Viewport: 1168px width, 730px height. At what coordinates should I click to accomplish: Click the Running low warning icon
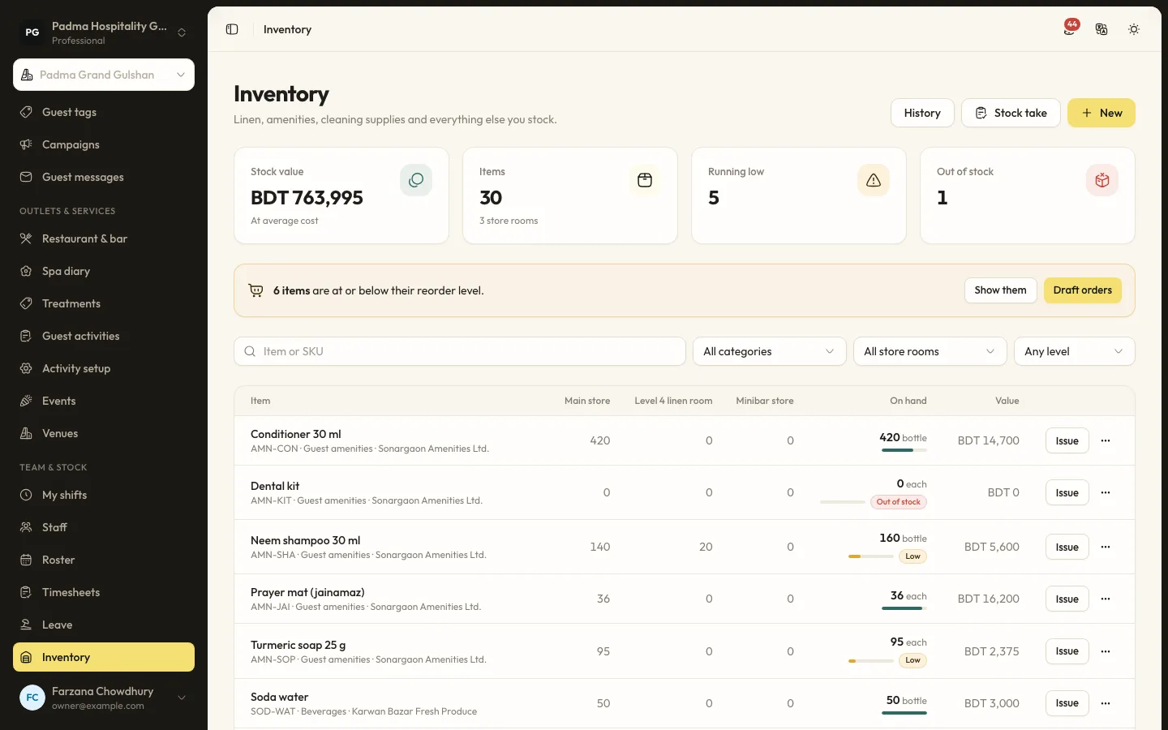tap(874, 180)
